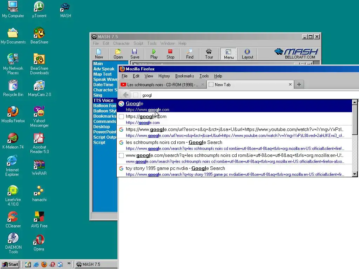The width and height of the screenshot is (359, 269).
Task: Launch the hamachi shortcut
Action: (39, 193)
